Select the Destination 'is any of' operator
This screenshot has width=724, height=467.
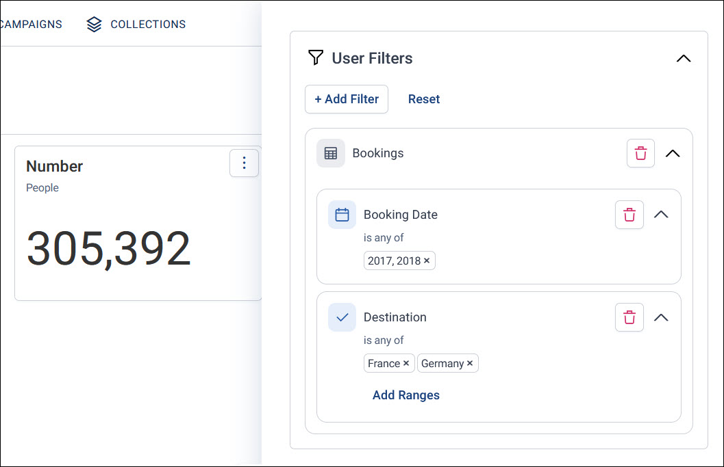[x=384, y=341]
